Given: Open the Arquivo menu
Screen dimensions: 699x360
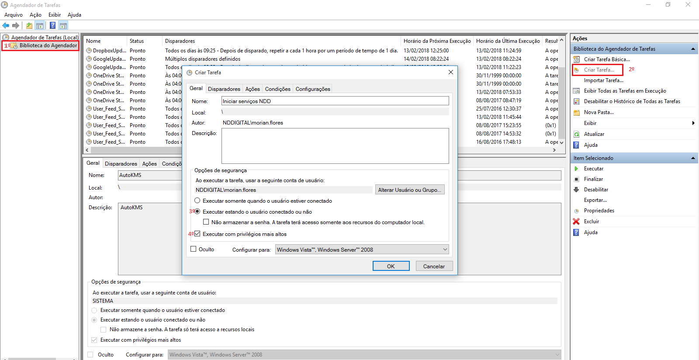Looking at the screenshot, I should [x=14, y=15].
